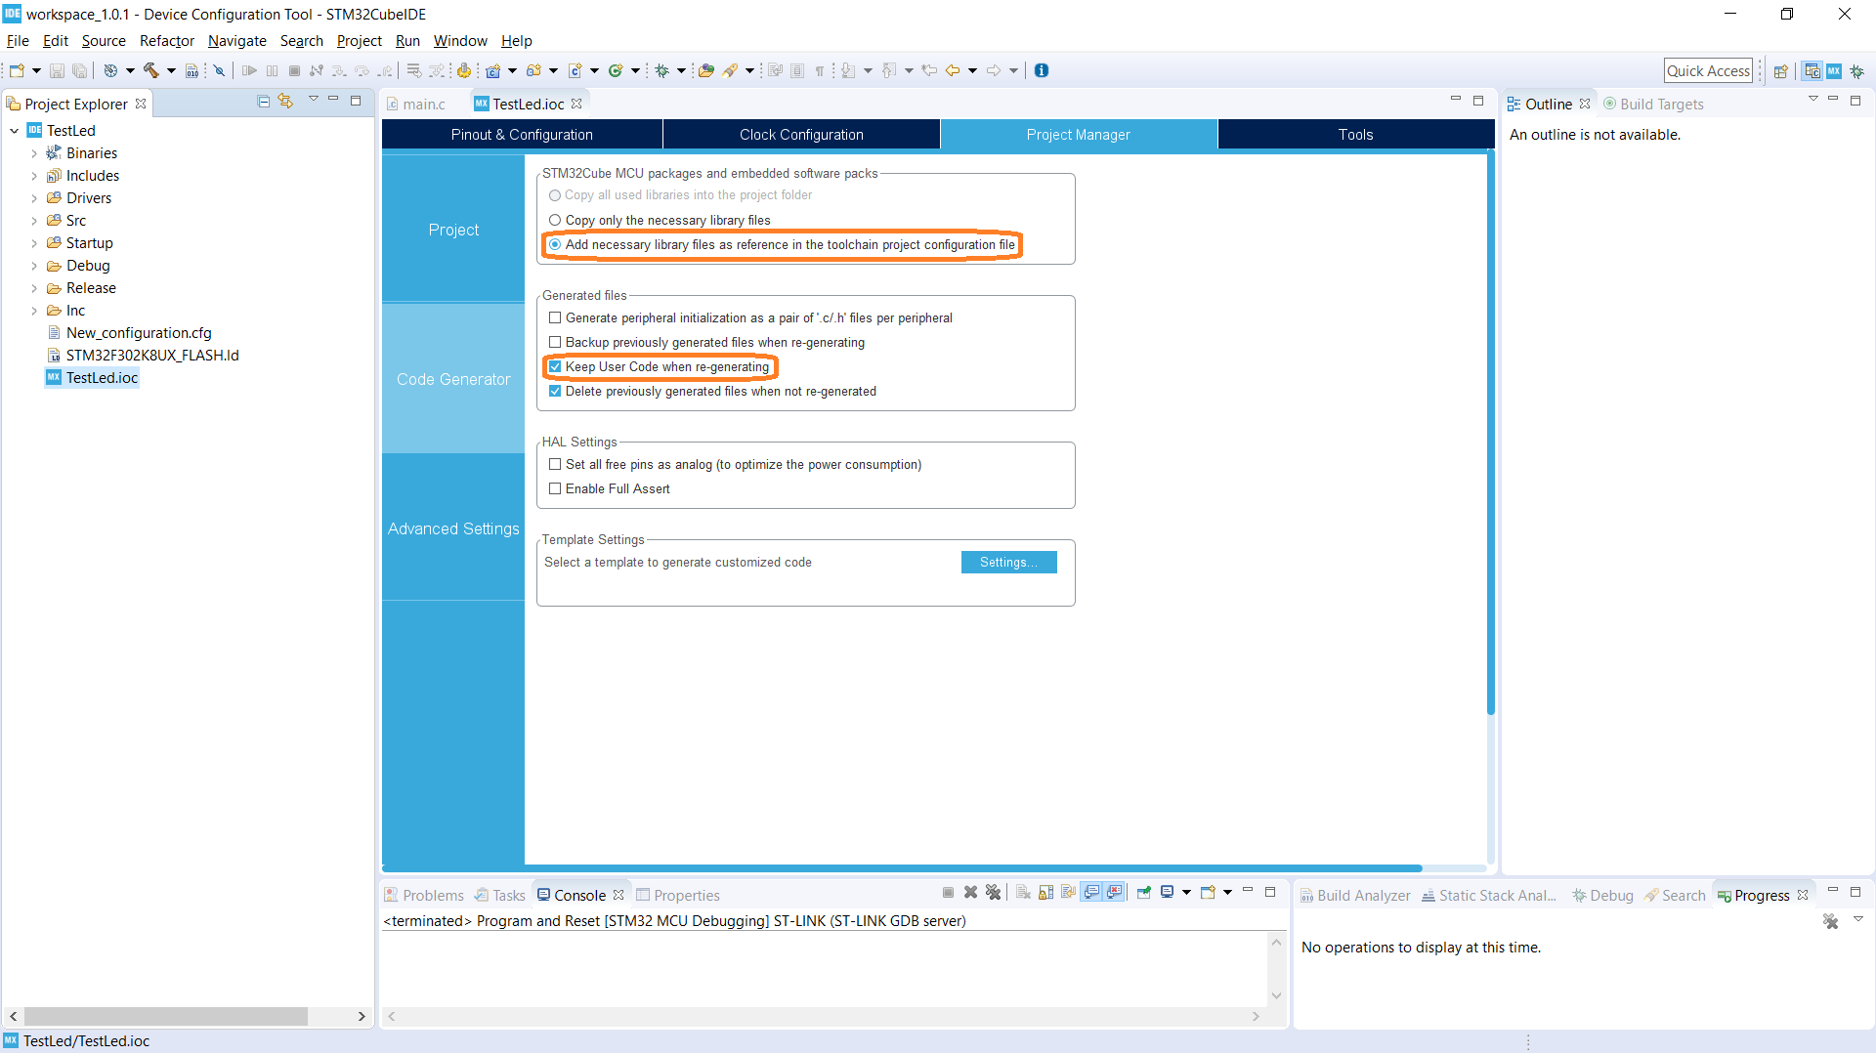Enable Full Assert checkbox
The height and width of the screenshot is (1055, 1876).
(555, 488)
